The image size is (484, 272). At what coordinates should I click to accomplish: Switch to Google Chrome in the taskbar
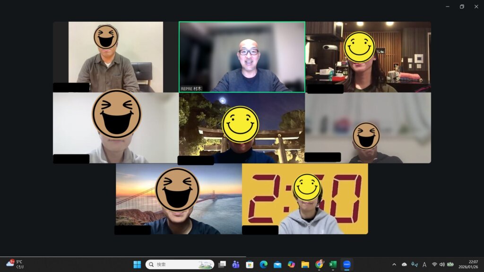pos(319,264)
